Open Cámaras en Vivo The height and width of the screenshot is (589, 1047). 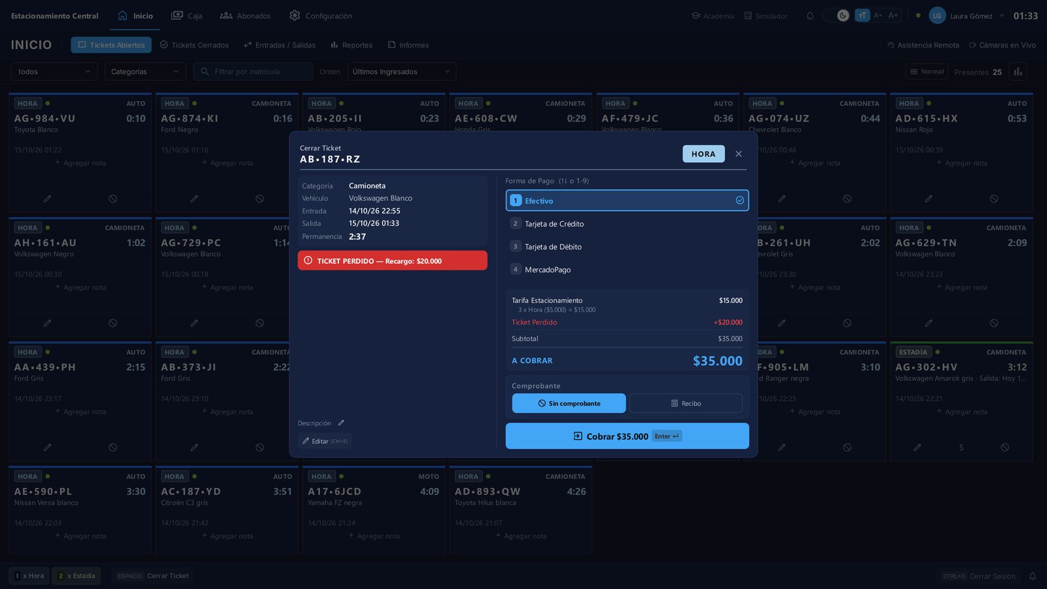tap(1002, 45)
